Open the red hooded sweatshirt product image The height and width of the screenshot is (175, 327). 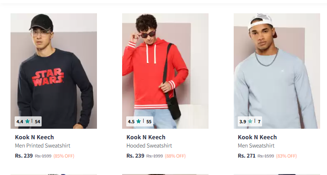(x=165, y=71)
